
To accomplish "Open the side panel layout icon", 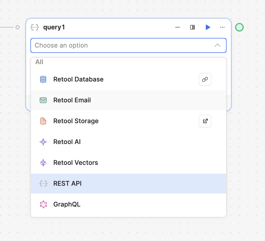I will click(192, 27).
